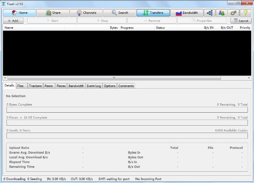This screenshot has height=183, width=254.
Task: Click the DHT network icon
Action: (x=210, y=13)
